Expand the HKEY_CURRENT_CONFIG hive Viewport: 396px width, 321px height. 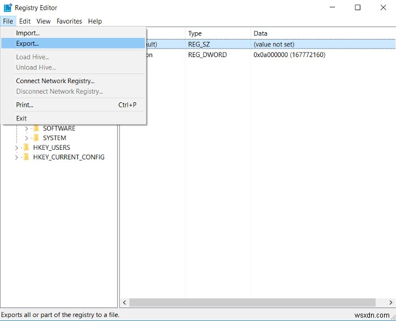(x=16, y=157)
